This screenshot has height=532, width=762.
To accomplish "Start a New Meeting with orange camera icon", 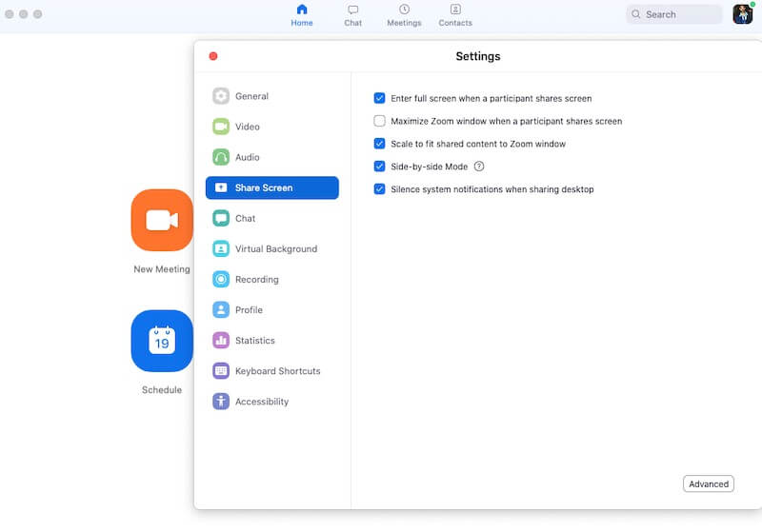I will (162, 221).
